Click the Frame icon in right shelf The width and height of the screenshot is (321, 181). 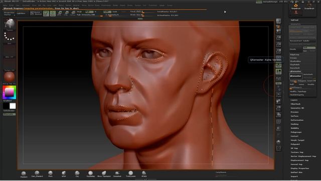[x=278, y=95]
